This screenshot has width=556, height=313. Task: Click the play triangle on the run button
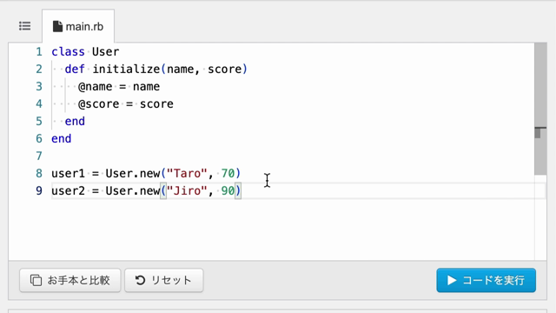(x=452, y=280)
